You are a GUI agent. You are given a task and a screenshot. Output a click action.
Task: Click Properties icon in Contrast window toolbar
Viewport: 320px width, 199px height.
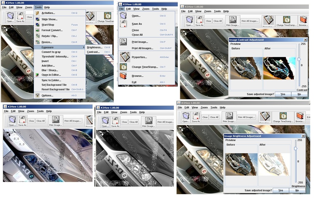[268, 21]
